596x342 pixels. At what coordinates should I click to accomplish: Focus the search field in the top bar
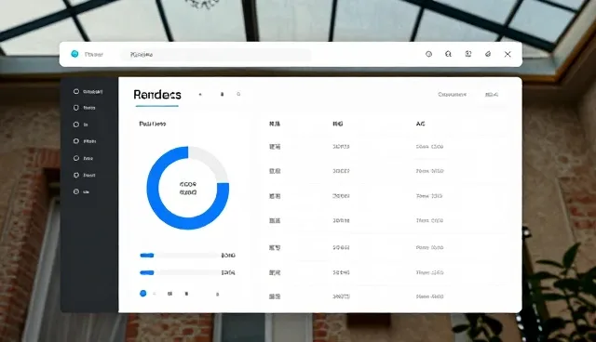click(217, 55)
